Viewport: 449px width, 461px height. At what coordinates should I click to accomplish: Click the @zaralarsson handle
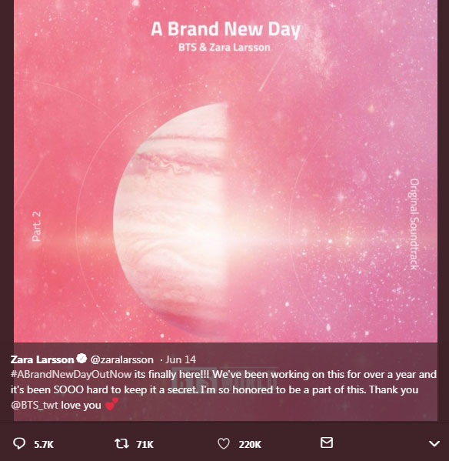[x=122, y=359]
